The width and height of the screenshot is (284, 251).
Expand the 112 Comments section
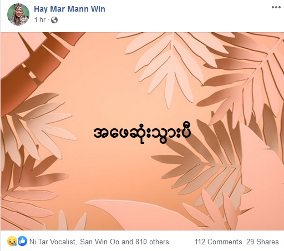(218, 242)
